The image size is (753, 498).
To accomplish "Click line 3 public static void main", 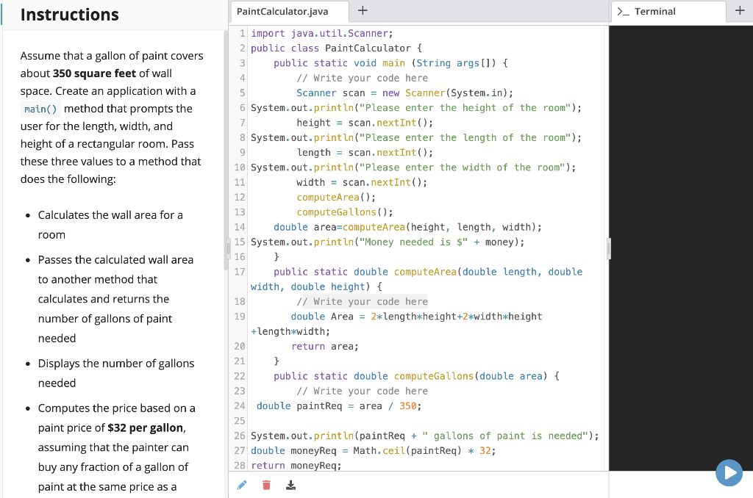I will pos(390,63).
